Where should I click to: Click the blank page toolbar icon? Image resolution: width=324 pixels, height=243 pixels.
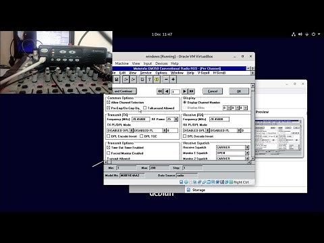point(142,79)
